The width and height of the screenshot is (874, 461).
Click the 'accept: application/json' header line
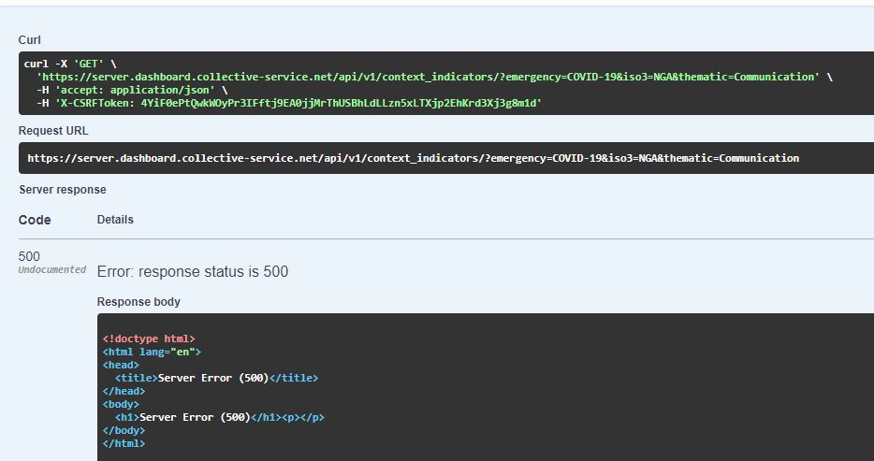(132, 90)
